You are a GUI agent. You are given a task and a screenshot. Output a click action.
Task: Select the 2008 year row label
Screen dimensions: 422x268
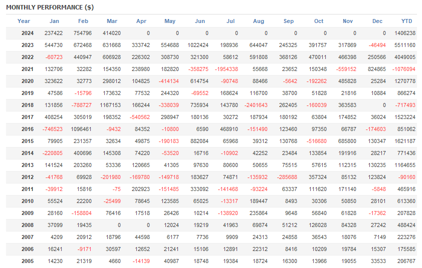(28, 225)
